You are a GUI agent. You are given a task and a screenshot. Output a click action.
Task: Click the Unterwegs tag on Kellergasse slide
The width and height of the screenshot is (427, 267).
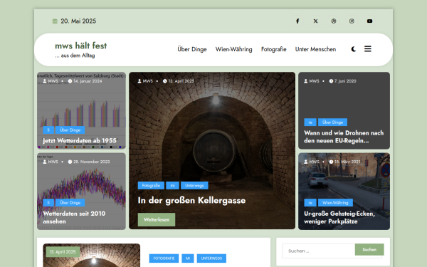point(194,186)
